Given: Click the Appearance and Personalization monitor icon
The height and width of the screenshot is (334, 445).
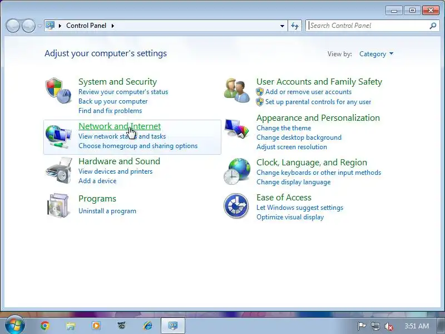Looking at the screenshot, I should pos(236,128).
